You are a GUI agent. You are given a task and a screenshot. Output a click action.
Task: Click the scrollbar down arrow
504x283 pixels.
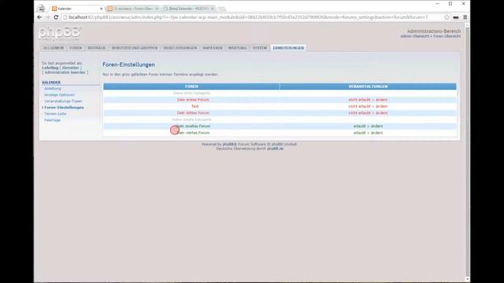tap(467, 280)
